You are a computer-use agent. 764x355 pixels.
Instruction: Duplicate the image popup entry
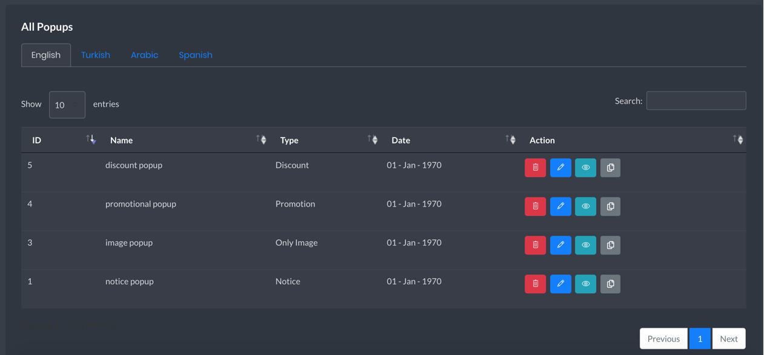tap(610, 245)
